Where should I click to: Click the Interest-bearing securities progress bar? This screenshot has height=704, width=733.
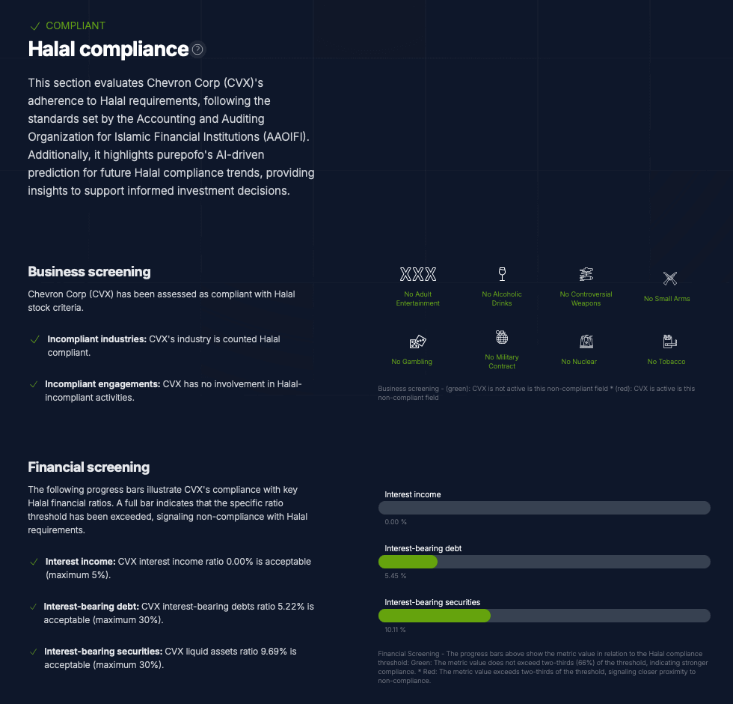coord(545,616)
